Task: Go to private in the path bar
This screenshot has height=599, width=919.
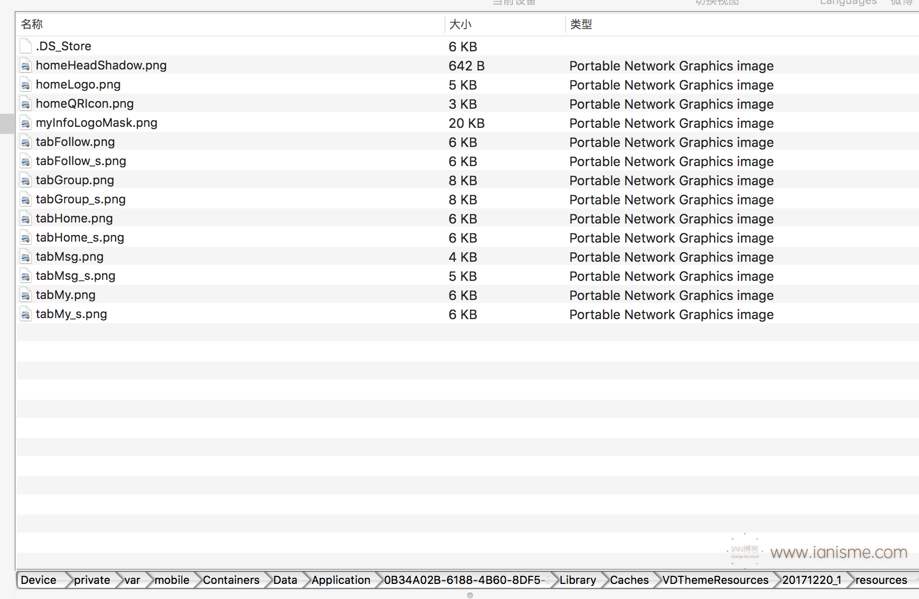Action: (x=92, y=580)
